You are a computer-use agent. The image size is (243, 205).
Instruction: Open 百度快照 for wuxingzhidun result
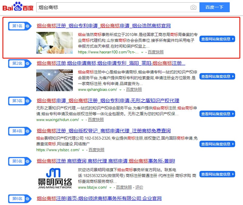96,120
